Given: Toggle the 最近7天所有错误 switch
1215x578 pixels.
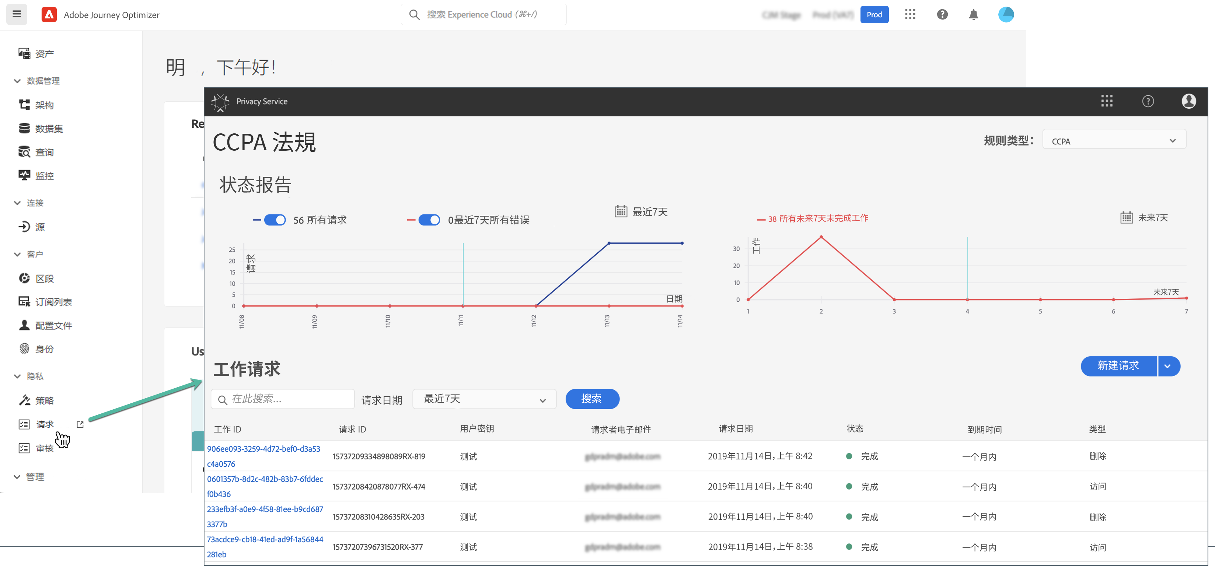Looking at the screenshot, I should pos(429,220).
